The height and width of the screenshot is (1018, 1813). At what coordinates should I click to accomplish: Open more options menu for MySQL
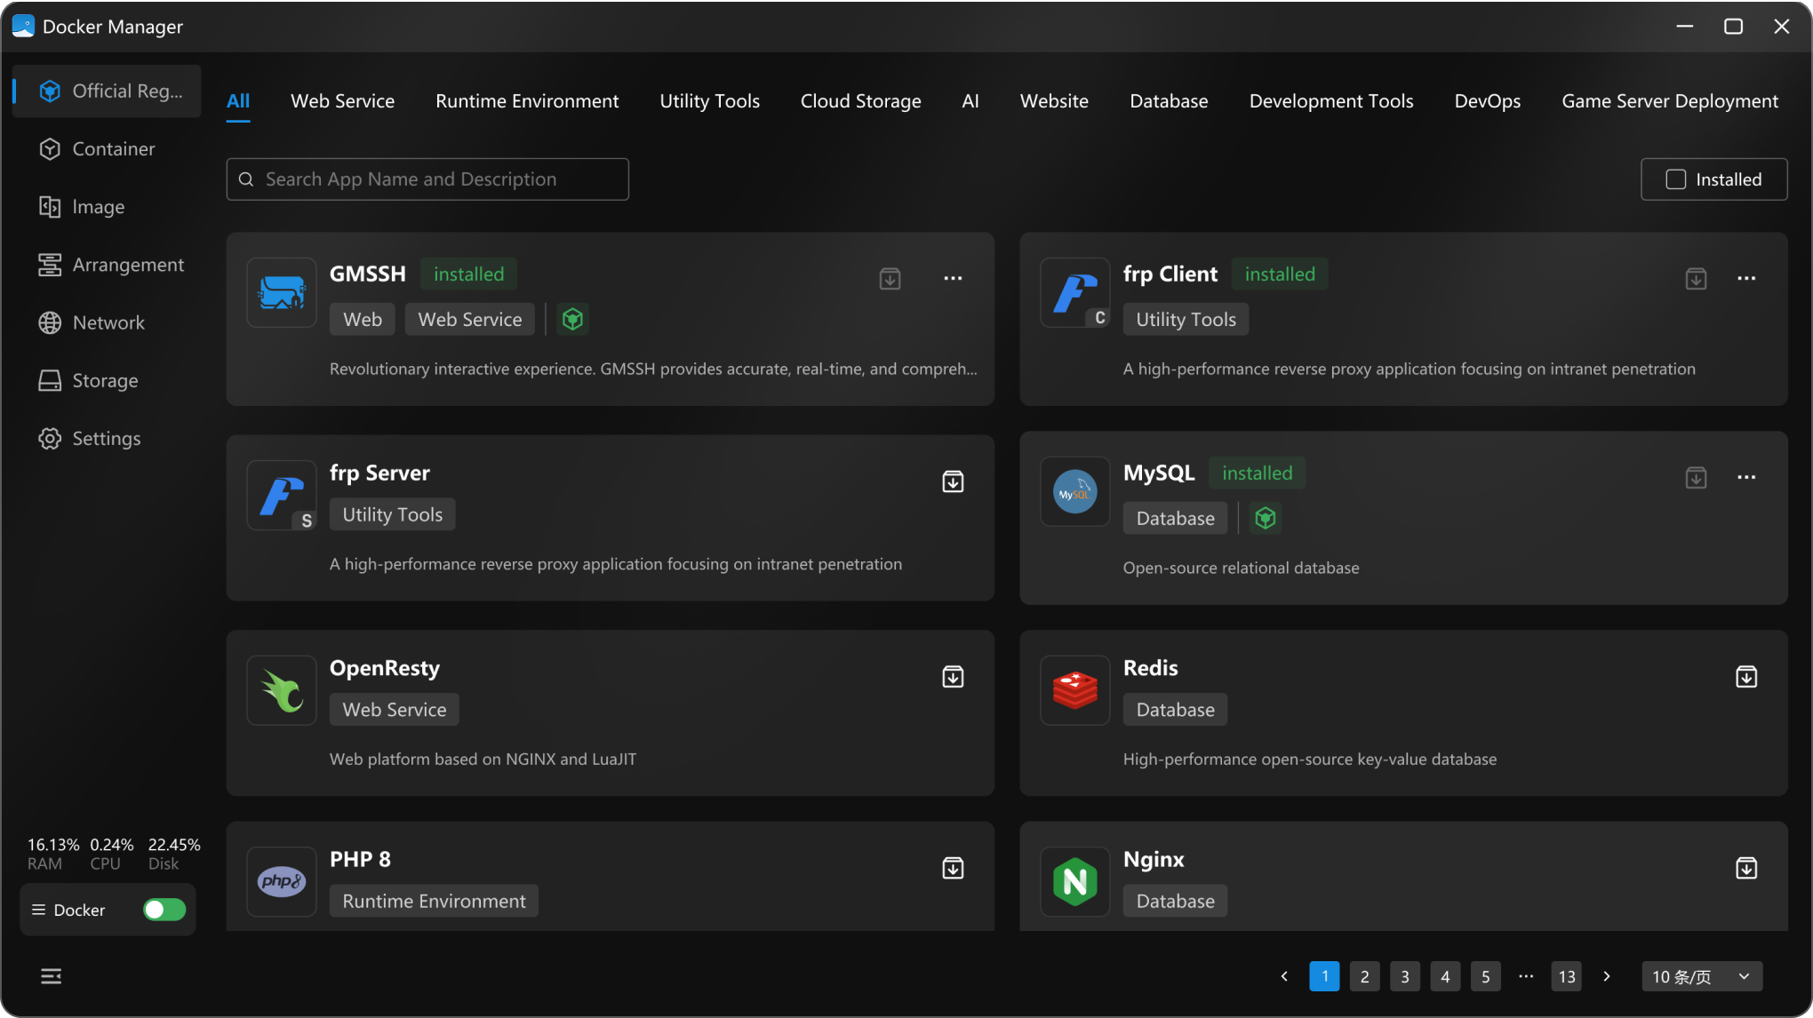(1745, 477)
